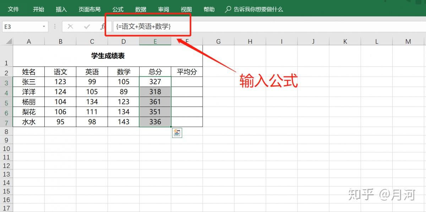Viewport: 426px width, 212px height.
Task: Select 杨丽's 数学 score 123
Action: (124, 102)
